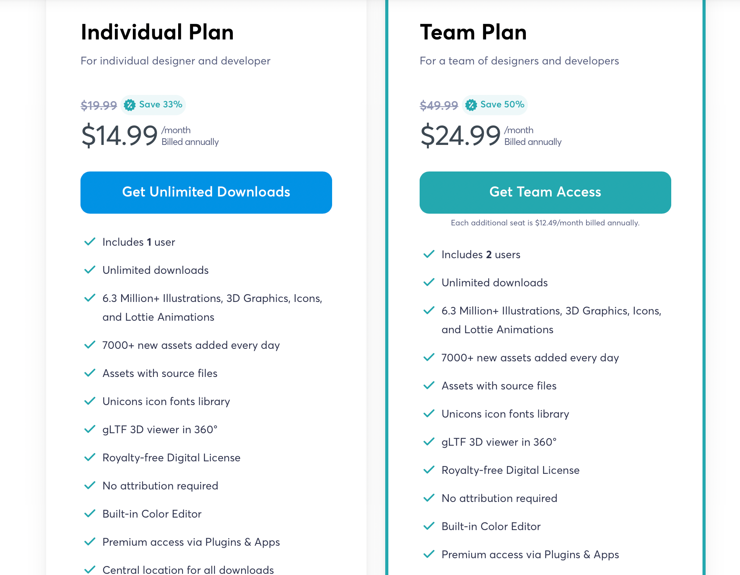Click checkmark beside Includes 1 user

pos(90,242)
